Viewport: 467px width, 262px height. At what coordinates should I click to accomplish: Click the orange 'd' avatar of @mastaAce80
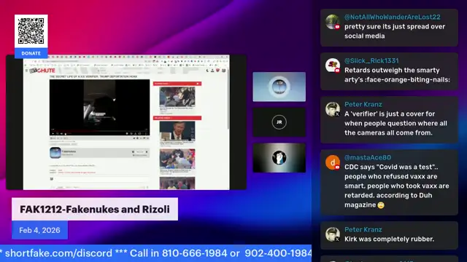click(333, 162)
